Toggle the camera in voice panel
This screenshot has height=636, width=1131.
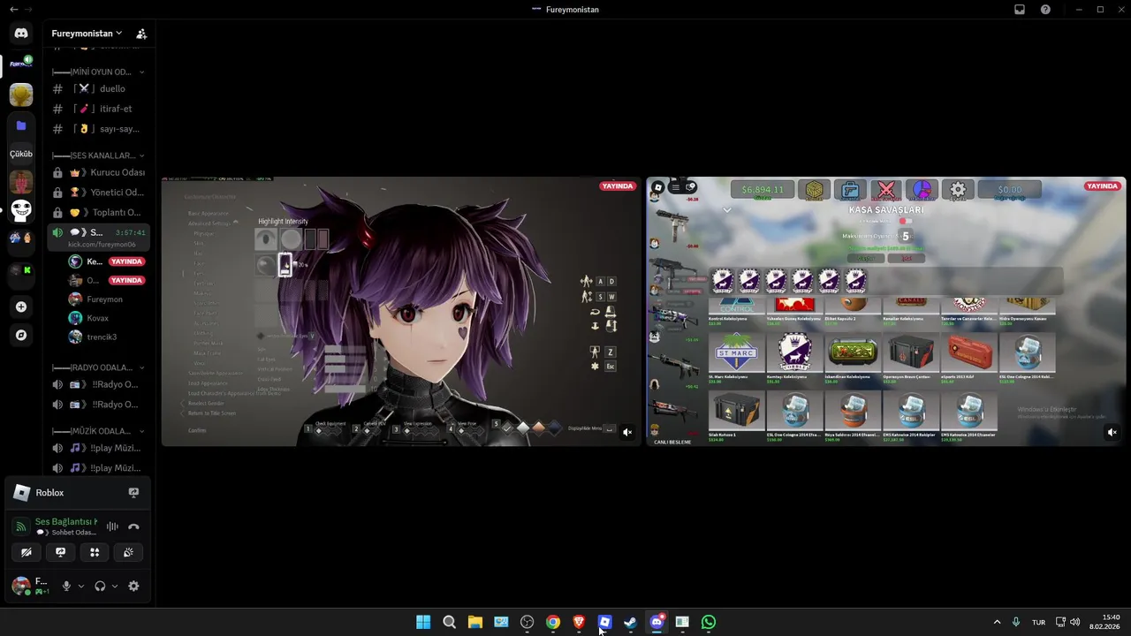[x=27, y=552]
